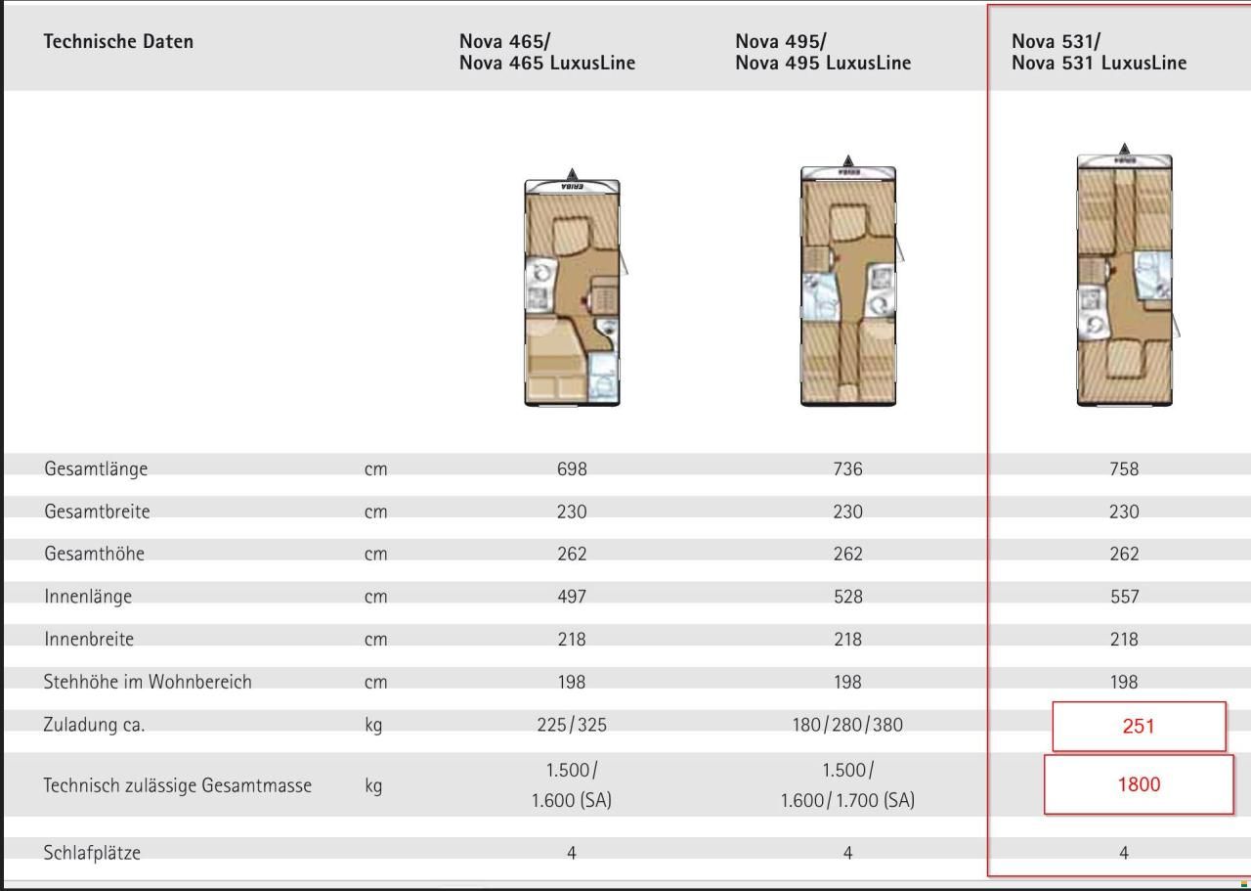Click the 'Gesamtbreite' row label

click(97, 512)
